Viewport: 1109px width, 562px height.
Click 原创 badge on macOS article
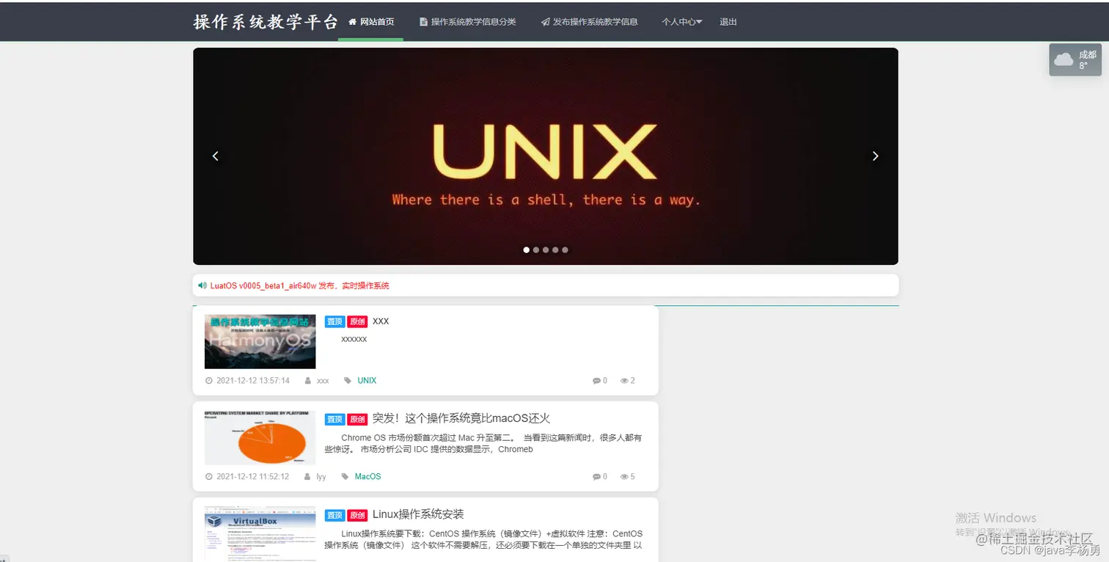point(357,419)
